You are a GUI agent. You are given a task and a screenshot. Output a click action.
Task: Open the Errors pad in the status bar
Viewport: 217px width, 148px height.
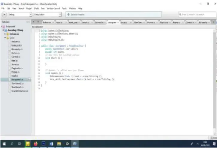[x=213, y=138]
